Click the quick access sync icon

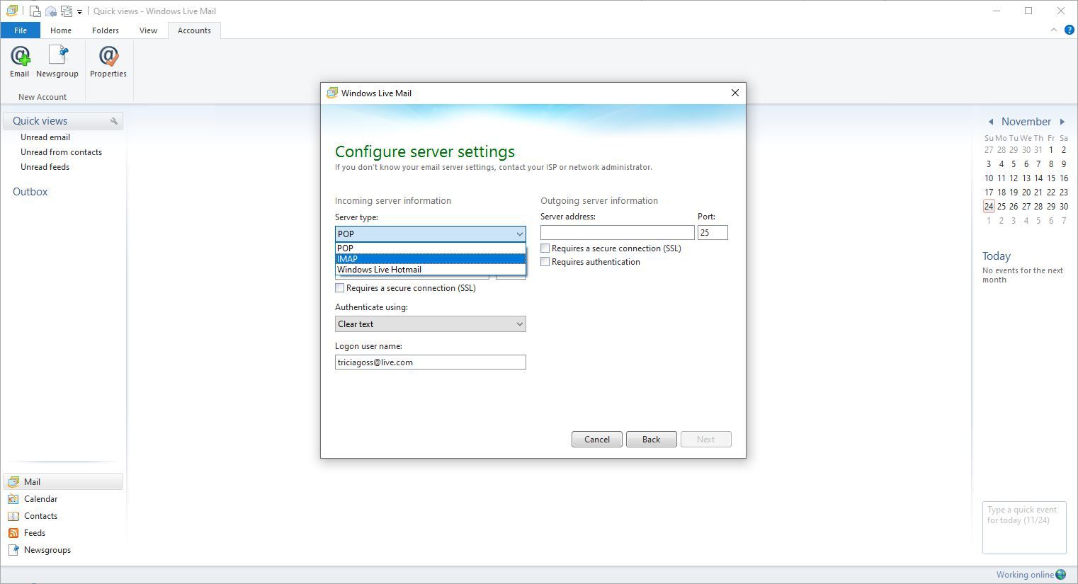pyautogui.click(x=67, y=11)
